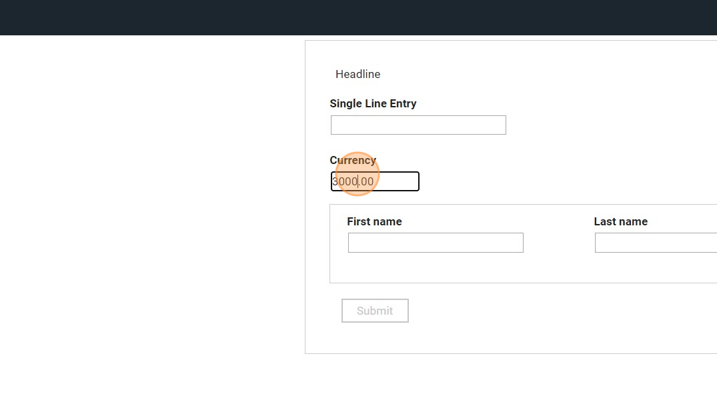
Task: Select the First name text box
Action: click(436, 243)
